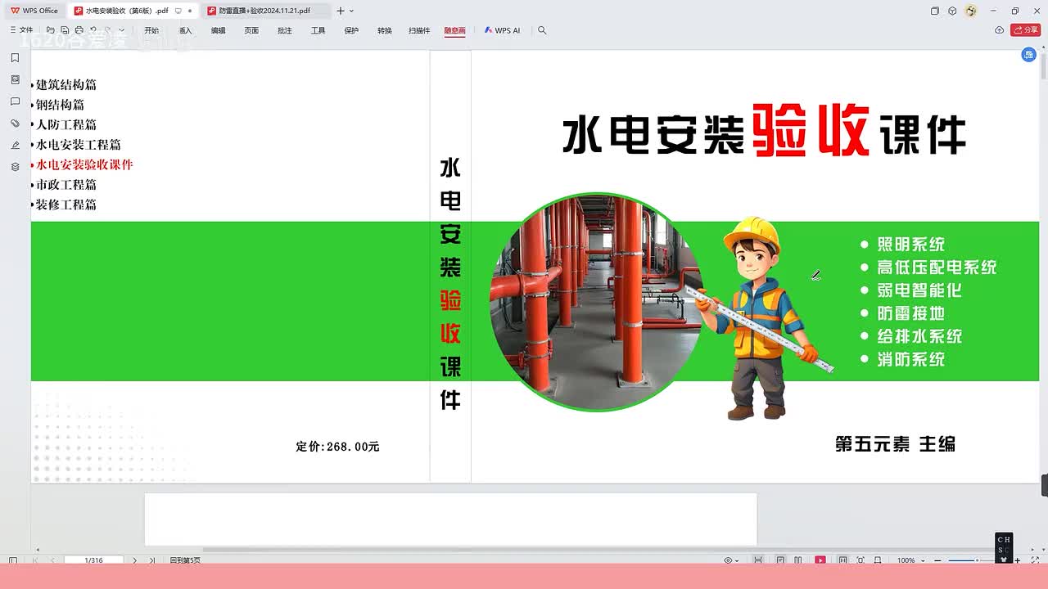Open the layers panel in left sidebar

point(15,167)
